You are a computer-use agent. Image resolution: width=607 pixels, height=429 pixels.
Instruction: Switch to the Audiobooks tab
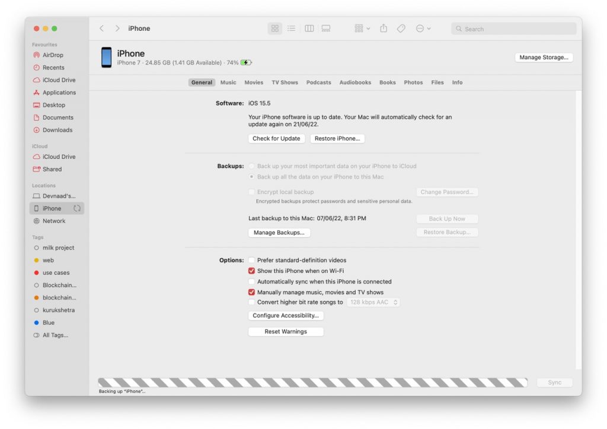pos(355,82)
